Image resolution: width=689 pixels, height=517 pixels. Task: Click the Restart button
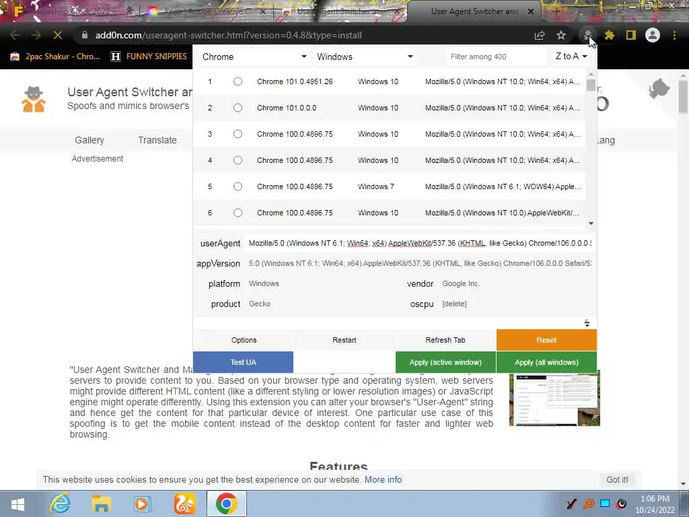click(344, 340)
